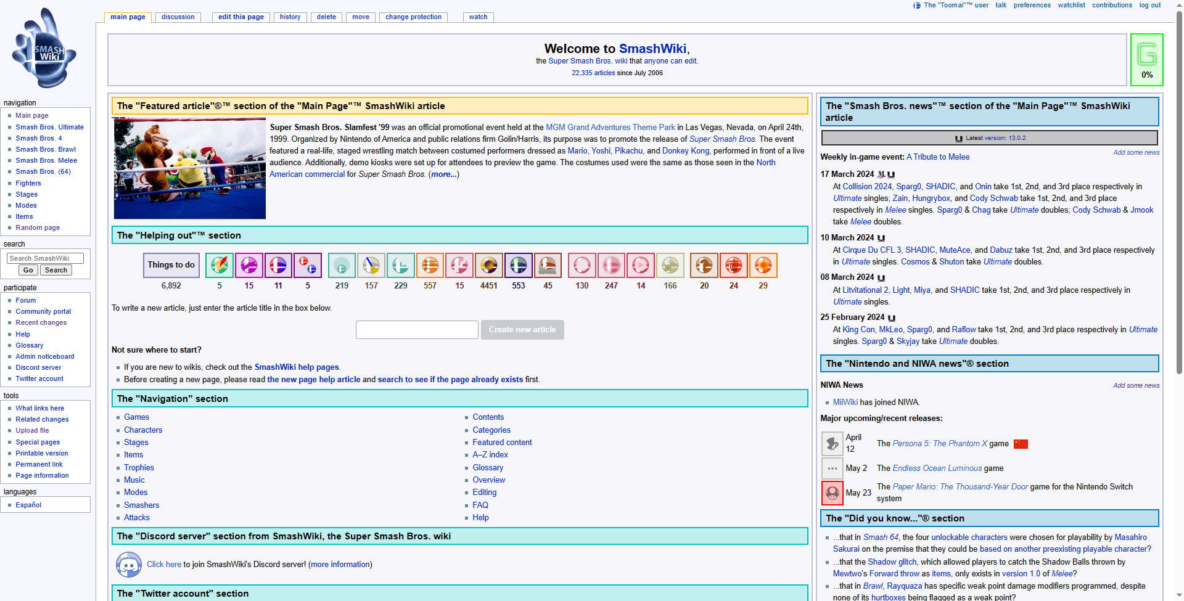Click the new article title input box

click(417, 330)
